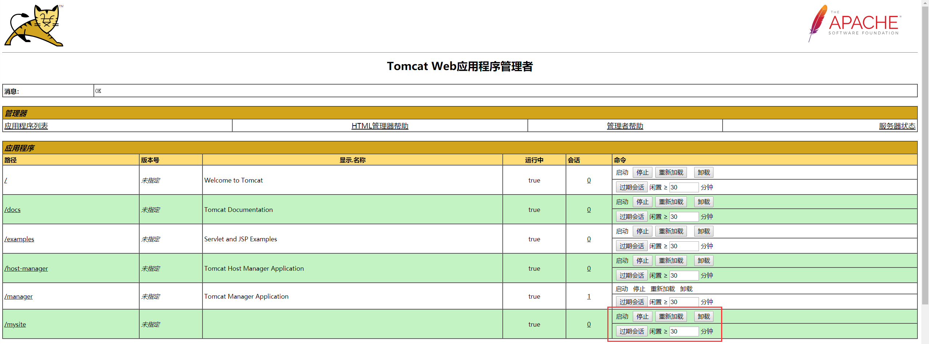Open the HTML管理器帮助 link
Screen dimensions: 929x344
pos(380,126)
